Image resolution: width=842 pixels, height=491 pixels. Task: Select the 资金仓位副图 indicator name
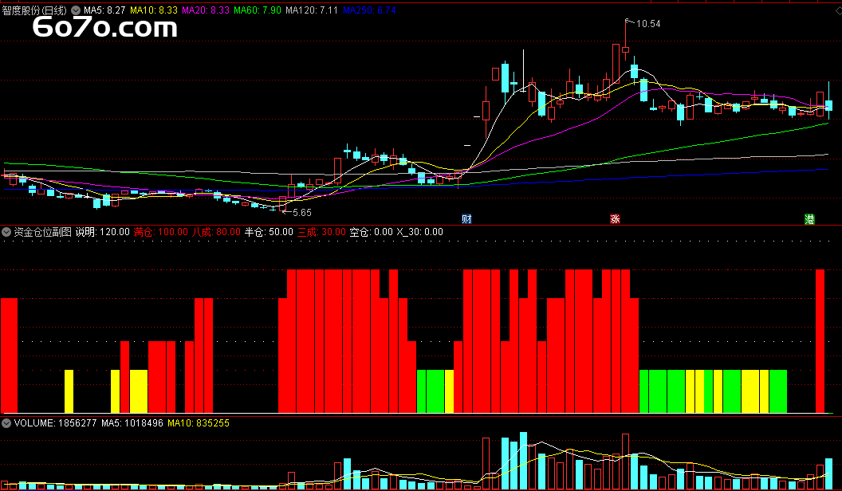tap(42, 232)
